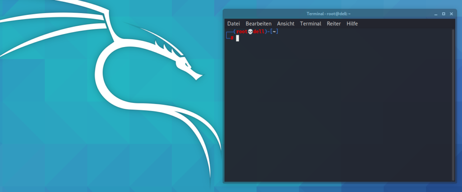Click the skull icon in the prompt

tap(250, 32)
